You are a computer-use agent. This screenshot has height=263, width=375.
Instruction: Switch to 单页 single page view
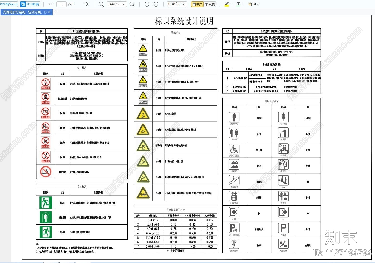(x=197, y=4)
